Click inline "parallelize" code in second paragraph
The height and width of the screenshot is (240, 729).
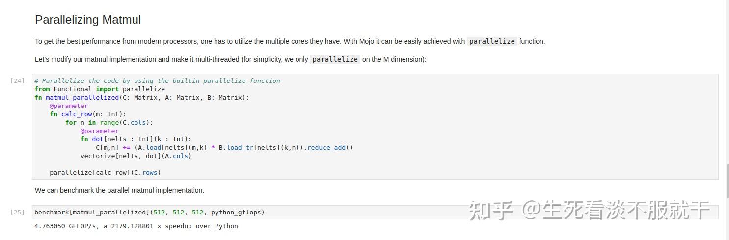(x=335, y=59)
